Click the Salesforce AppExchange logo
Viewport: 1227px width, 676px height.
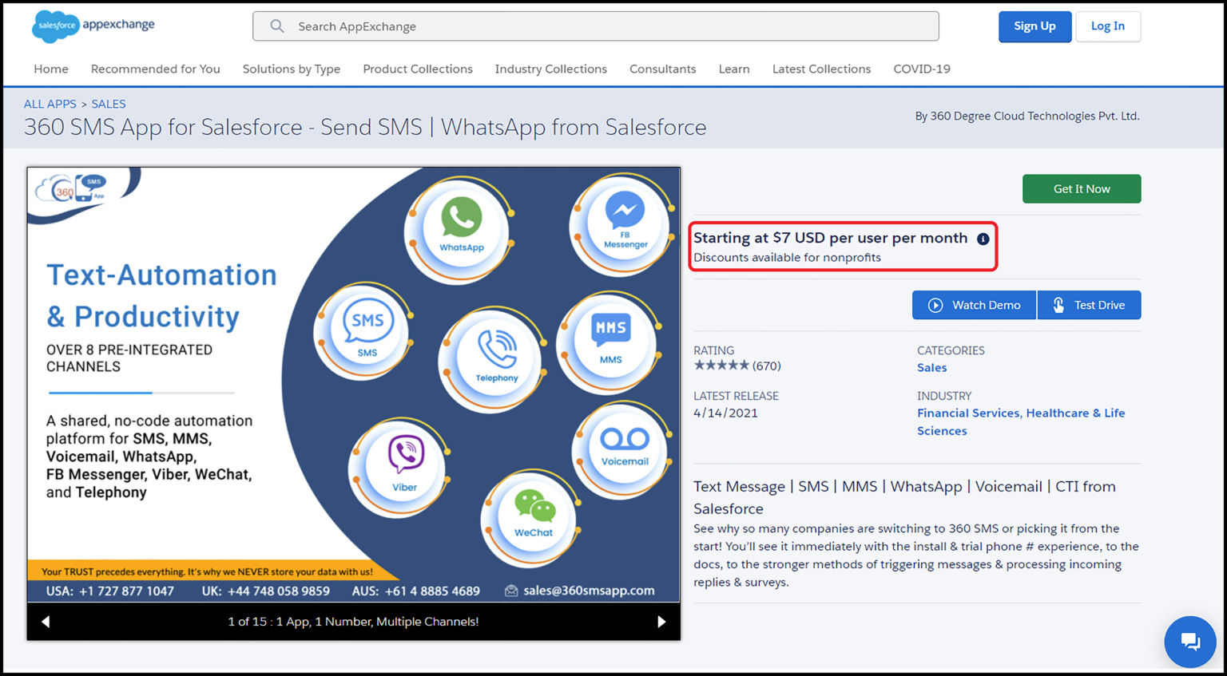[x=93, y=26]
